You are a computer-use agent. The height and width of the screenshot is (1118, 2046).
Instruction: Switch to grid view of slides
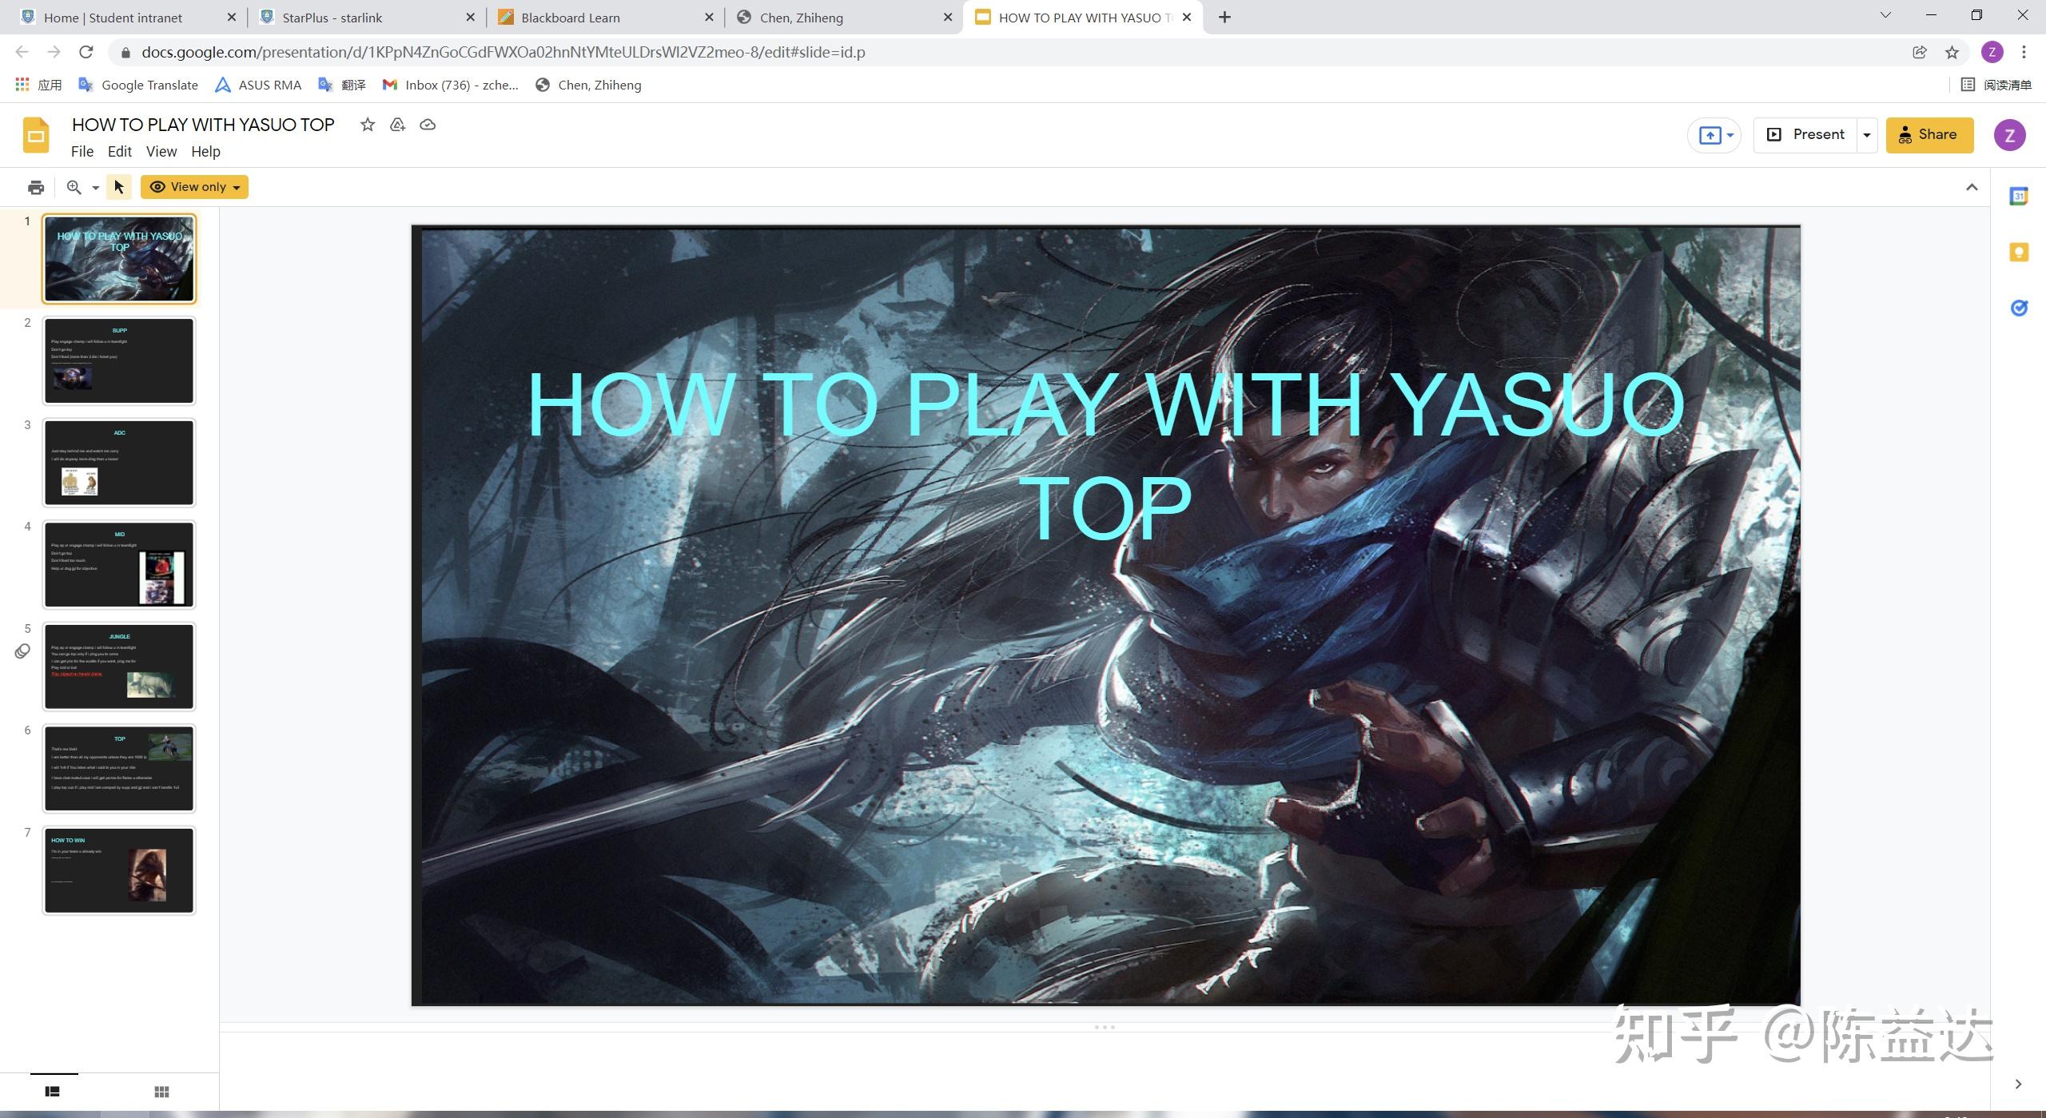coord(161,1092)
